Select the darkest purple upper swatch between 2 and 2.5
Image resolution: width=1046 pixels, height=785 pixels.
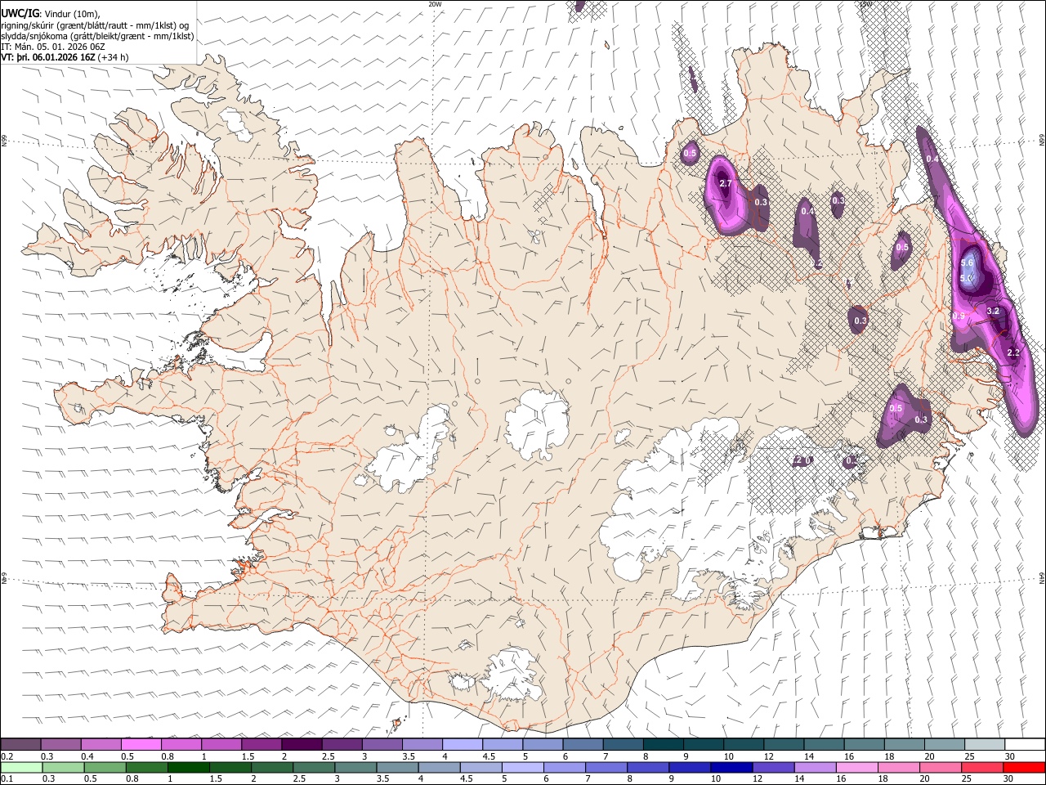(302, 744)
